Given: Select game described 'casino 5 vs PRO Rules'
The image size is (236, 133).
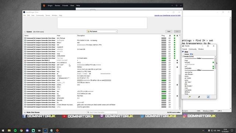Looking at the screenshot, I should click(101, 71).
